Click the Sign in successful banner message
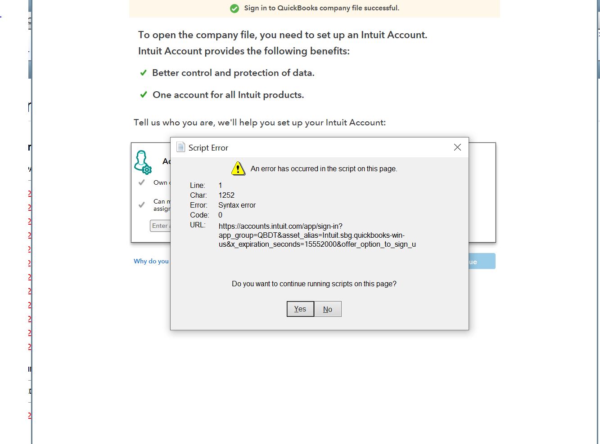This screenshot has height=444, width=600. 321,8
